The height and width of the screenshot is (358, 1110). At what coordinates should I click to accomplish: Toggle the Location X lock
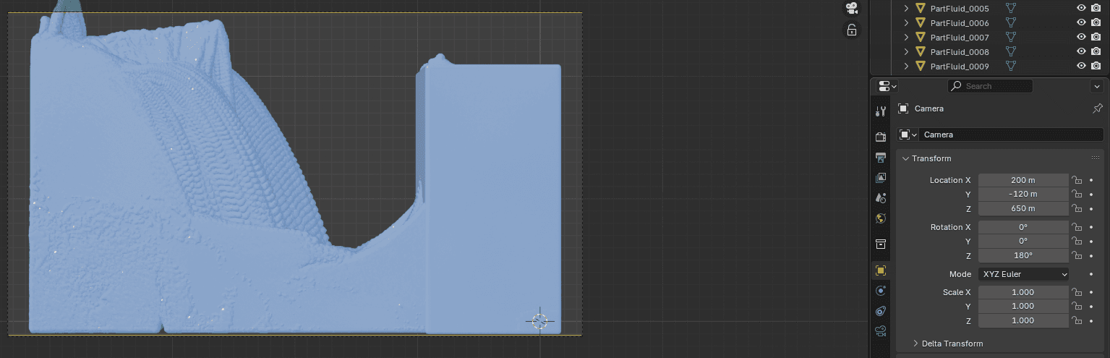pos(1077,180)
